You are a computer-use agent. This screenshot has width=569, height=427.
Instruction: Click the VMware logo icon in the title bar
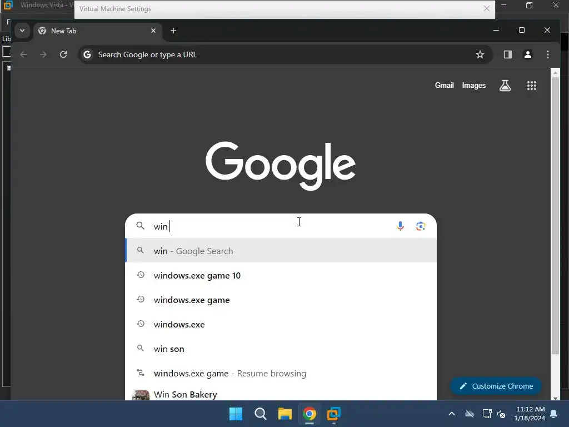[x=8, y=5]
